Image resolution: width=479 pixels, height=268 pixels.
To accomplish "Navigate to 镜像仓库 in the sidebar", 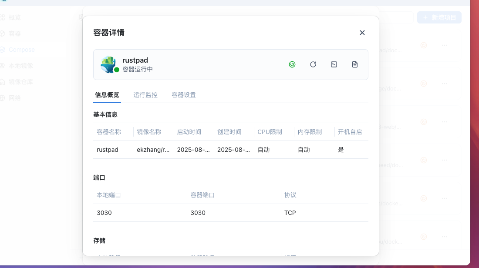I will pos(20,82).
